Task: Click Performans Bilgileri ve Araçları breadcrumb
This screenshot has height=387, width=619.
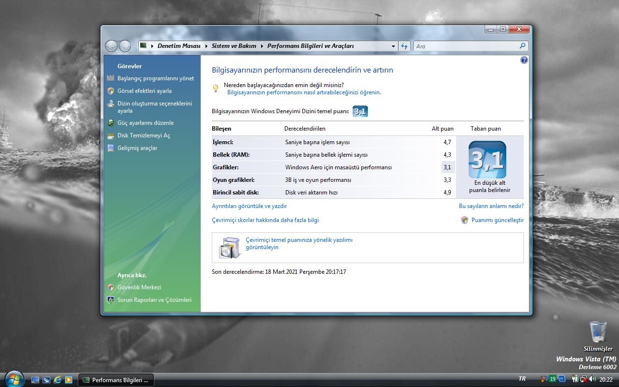Action: click(x=310, y=46)
